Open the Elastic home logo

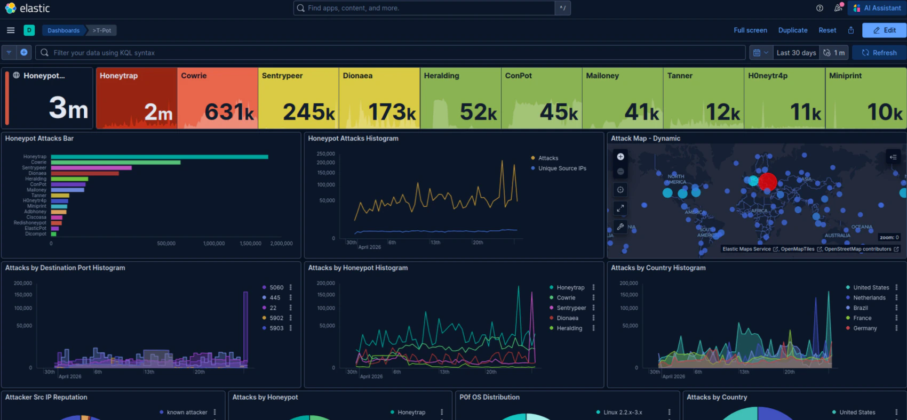coord(27,8)
